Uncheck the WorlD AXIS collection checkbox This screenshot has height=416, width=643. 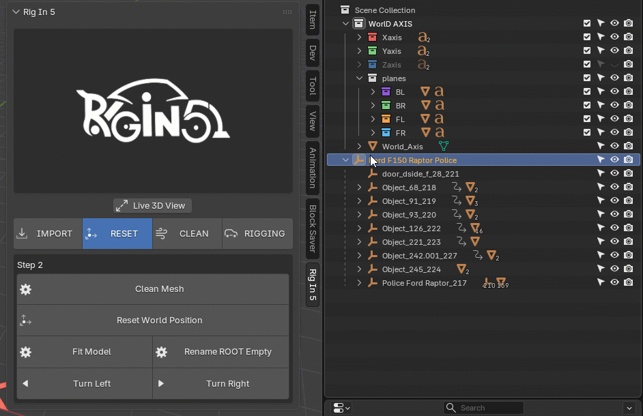pos(587,23)
